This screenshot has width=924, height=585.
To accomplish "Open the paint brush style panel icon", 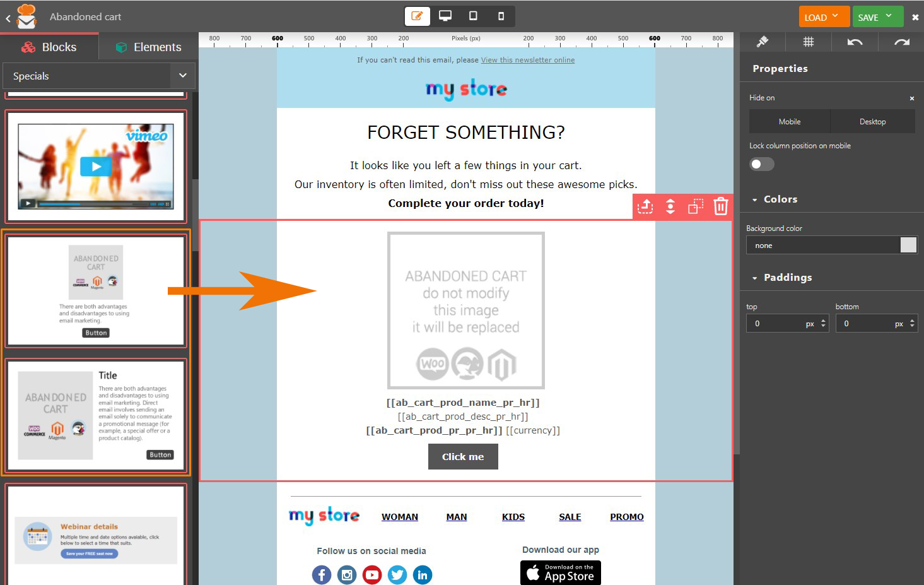I will coord(763,42).
